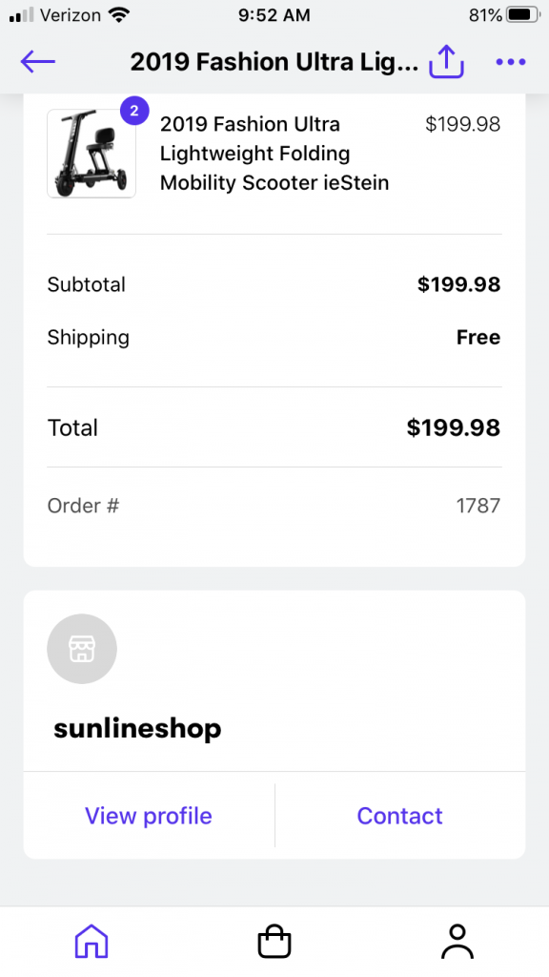Open the share sheet icon
This screenshot has height=977, width=549.
click(x=446, y=62)
